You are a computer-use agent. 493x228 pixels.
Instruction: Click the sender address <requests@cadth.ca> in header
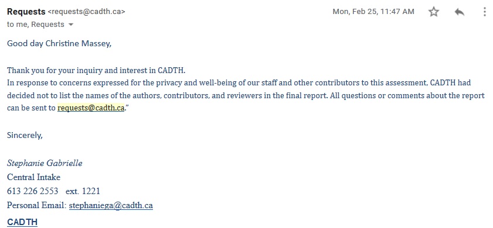click(86, 12)
